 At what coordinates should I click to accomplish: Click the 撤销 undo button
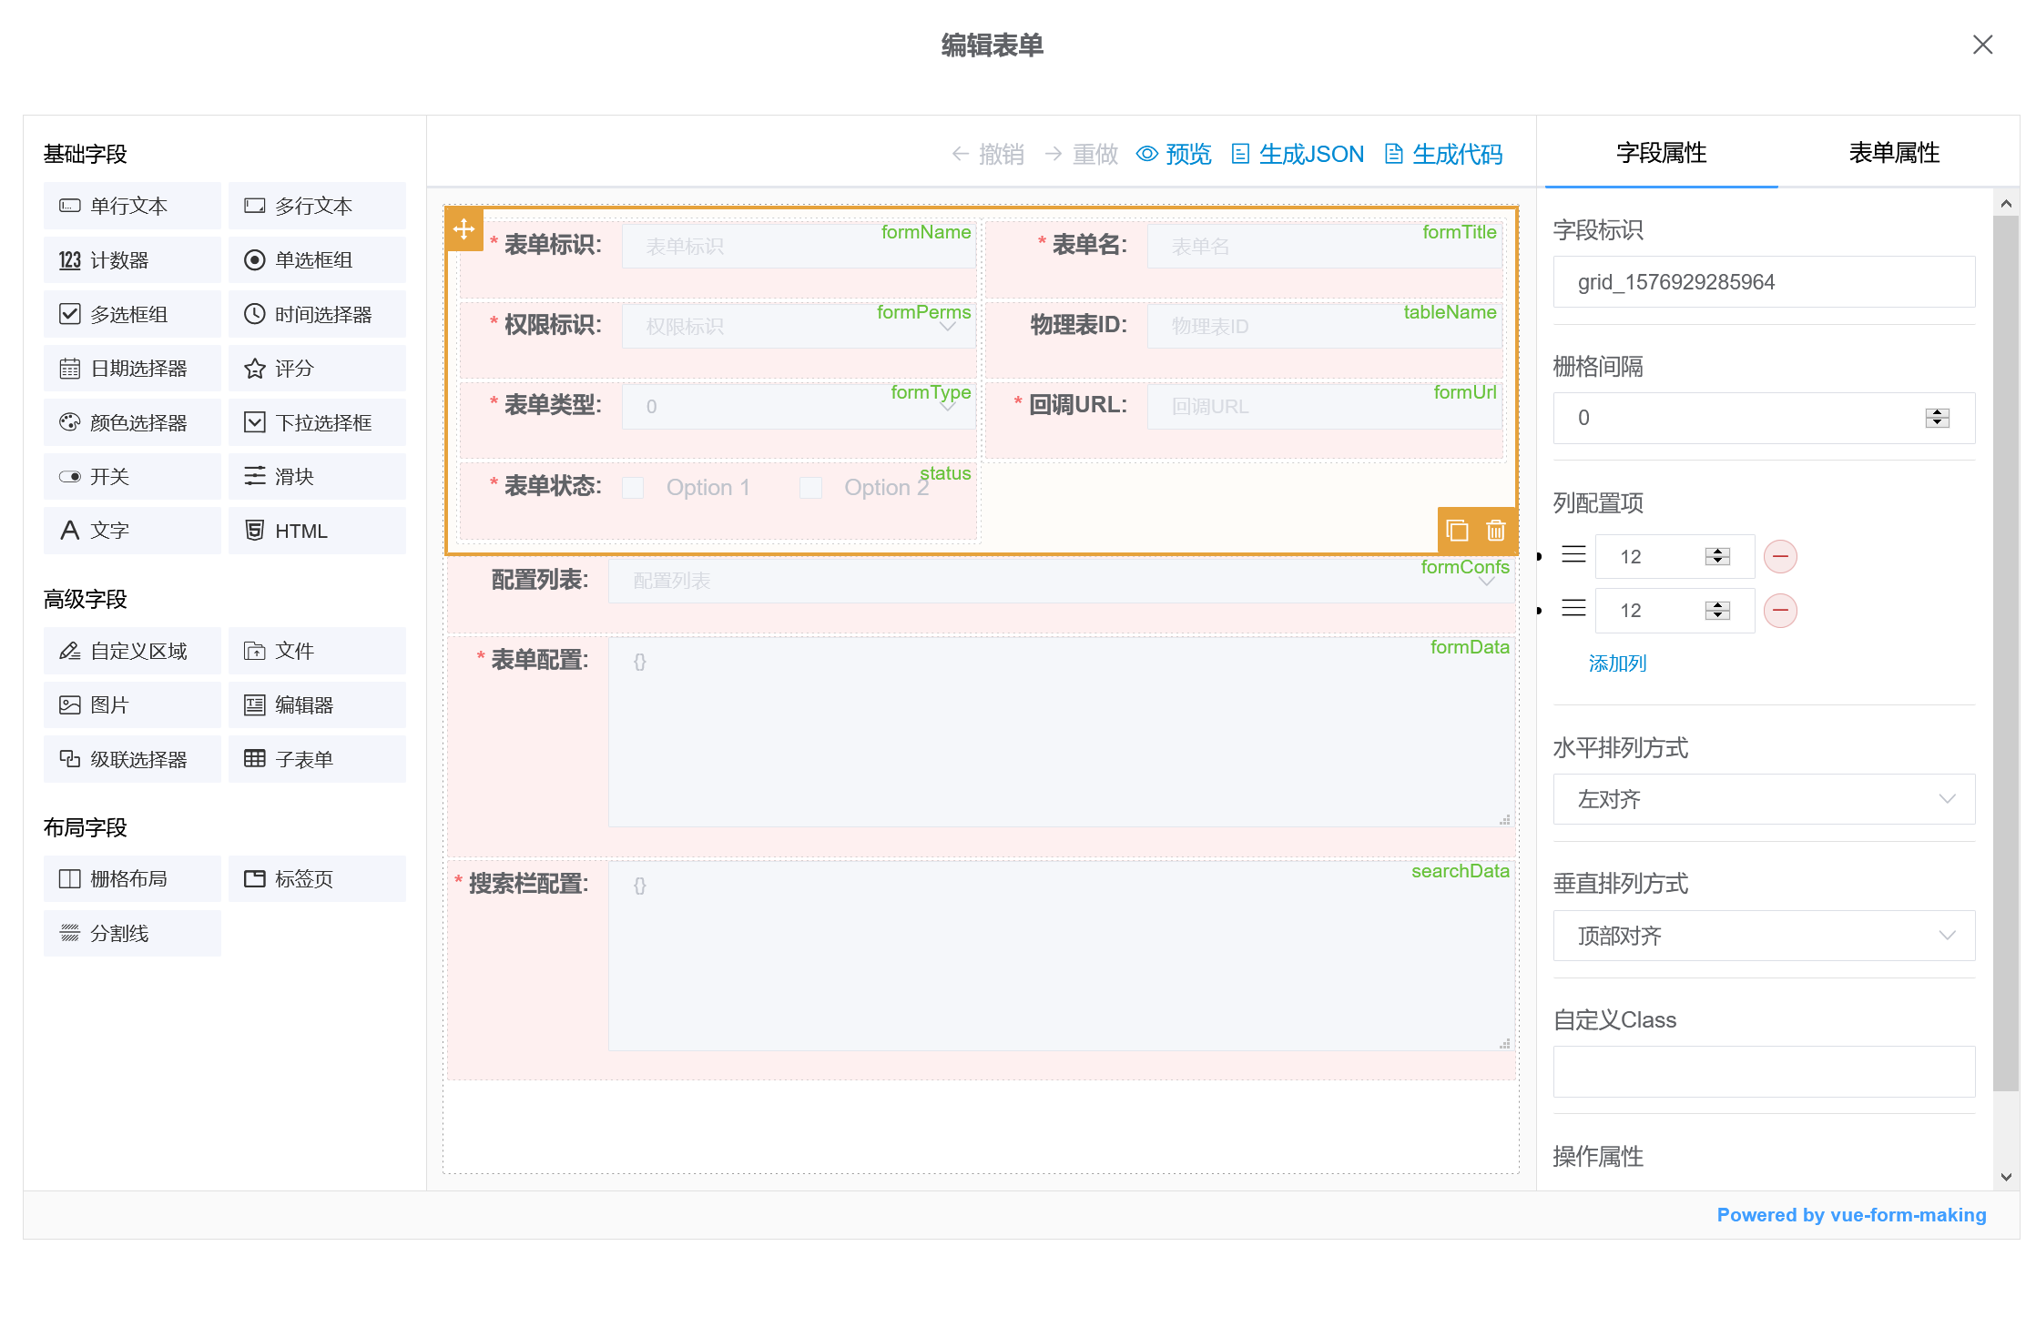tap(988, 155)
